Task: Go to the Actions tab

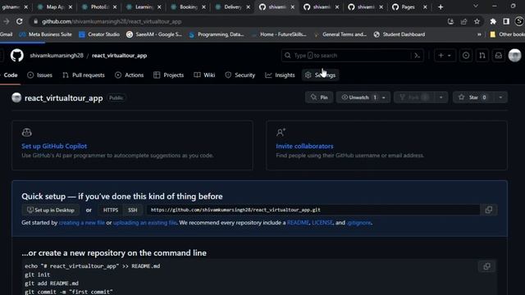Action: (130, 75)
